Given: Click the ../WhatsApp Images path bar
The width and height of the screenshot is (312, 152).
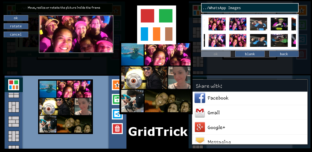Looking at the screenshot, I should click(250, 8).
